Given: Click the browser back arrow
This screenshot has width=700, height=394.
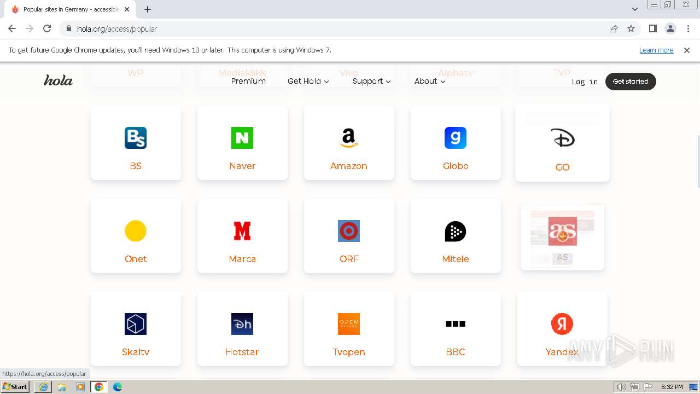Looking at the screenshot, I should (x=12, y=28).
